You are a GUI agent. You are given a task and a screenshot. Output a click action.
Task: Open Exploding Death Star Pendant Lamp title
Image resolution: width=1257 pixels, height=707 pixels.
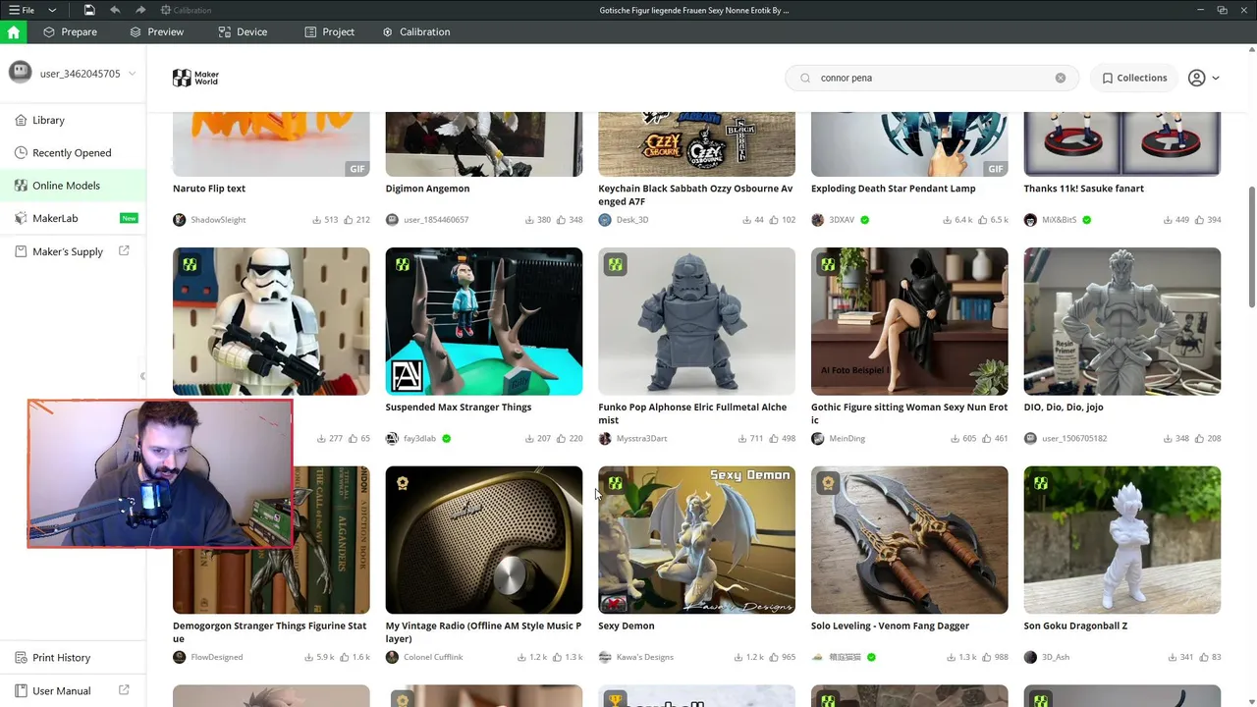click(x=893, y=189)
